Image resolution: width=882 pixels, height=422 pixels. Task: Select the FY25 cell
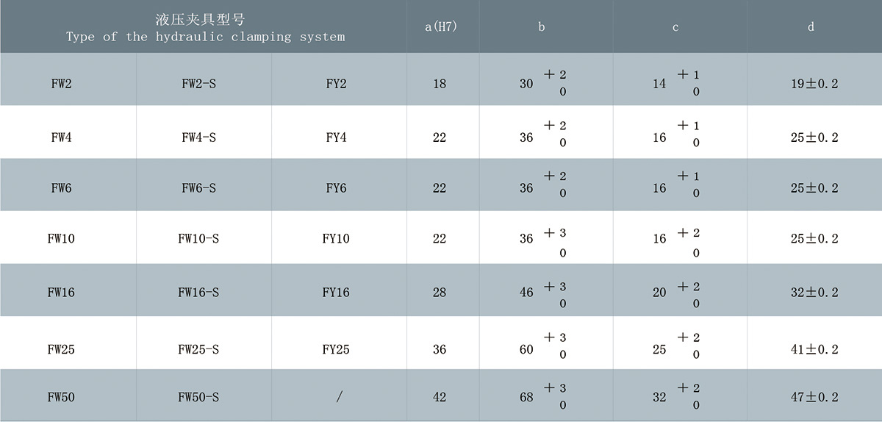coord(336,350)
